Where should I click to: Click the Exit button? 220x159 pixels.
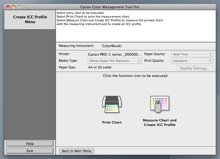[x=30, y=151]
